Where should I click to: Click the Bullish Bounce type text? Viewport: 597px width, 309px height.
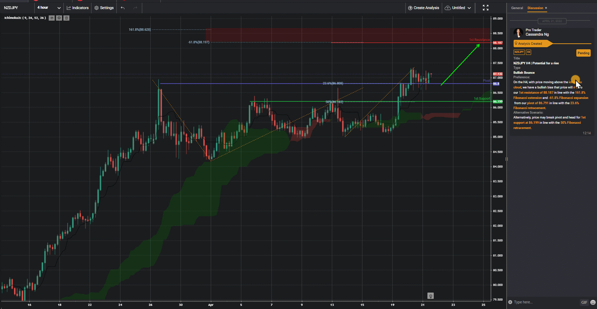coord(524,73)
